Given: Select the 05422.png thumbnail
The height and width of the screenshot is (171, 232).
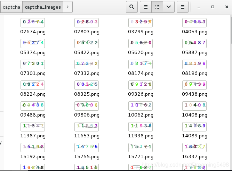Looking at the screenshot, I should tap(87, 43).
